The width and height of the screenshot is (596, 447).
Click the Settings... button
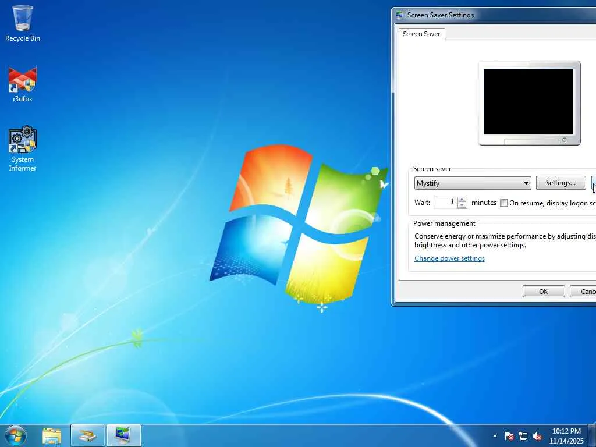pos(560,183)
